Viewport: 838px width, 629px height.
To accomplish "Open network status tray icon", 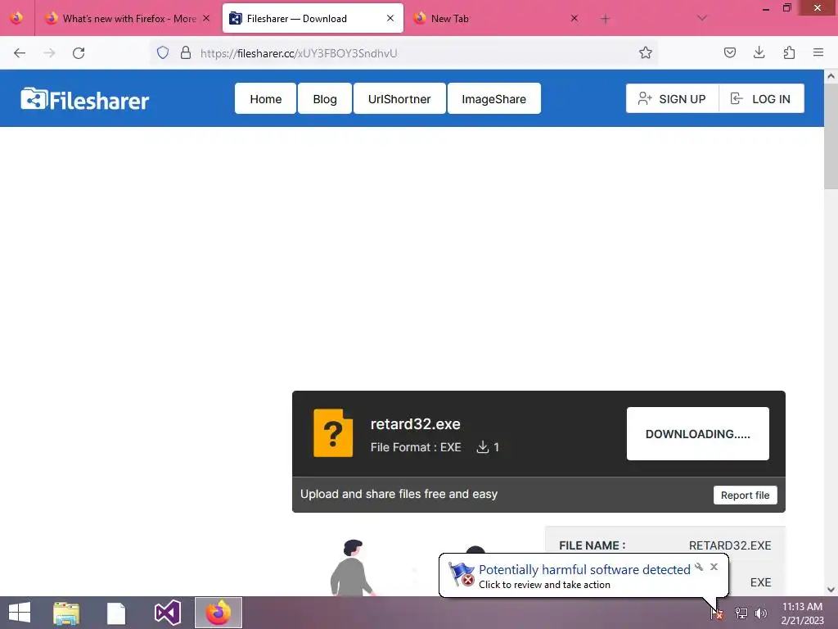I will [x=741, y=613].
